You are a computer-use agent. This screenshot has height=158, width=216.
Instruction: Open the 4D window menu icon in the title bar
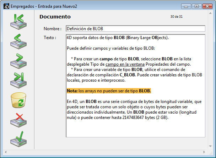[6, 6]
